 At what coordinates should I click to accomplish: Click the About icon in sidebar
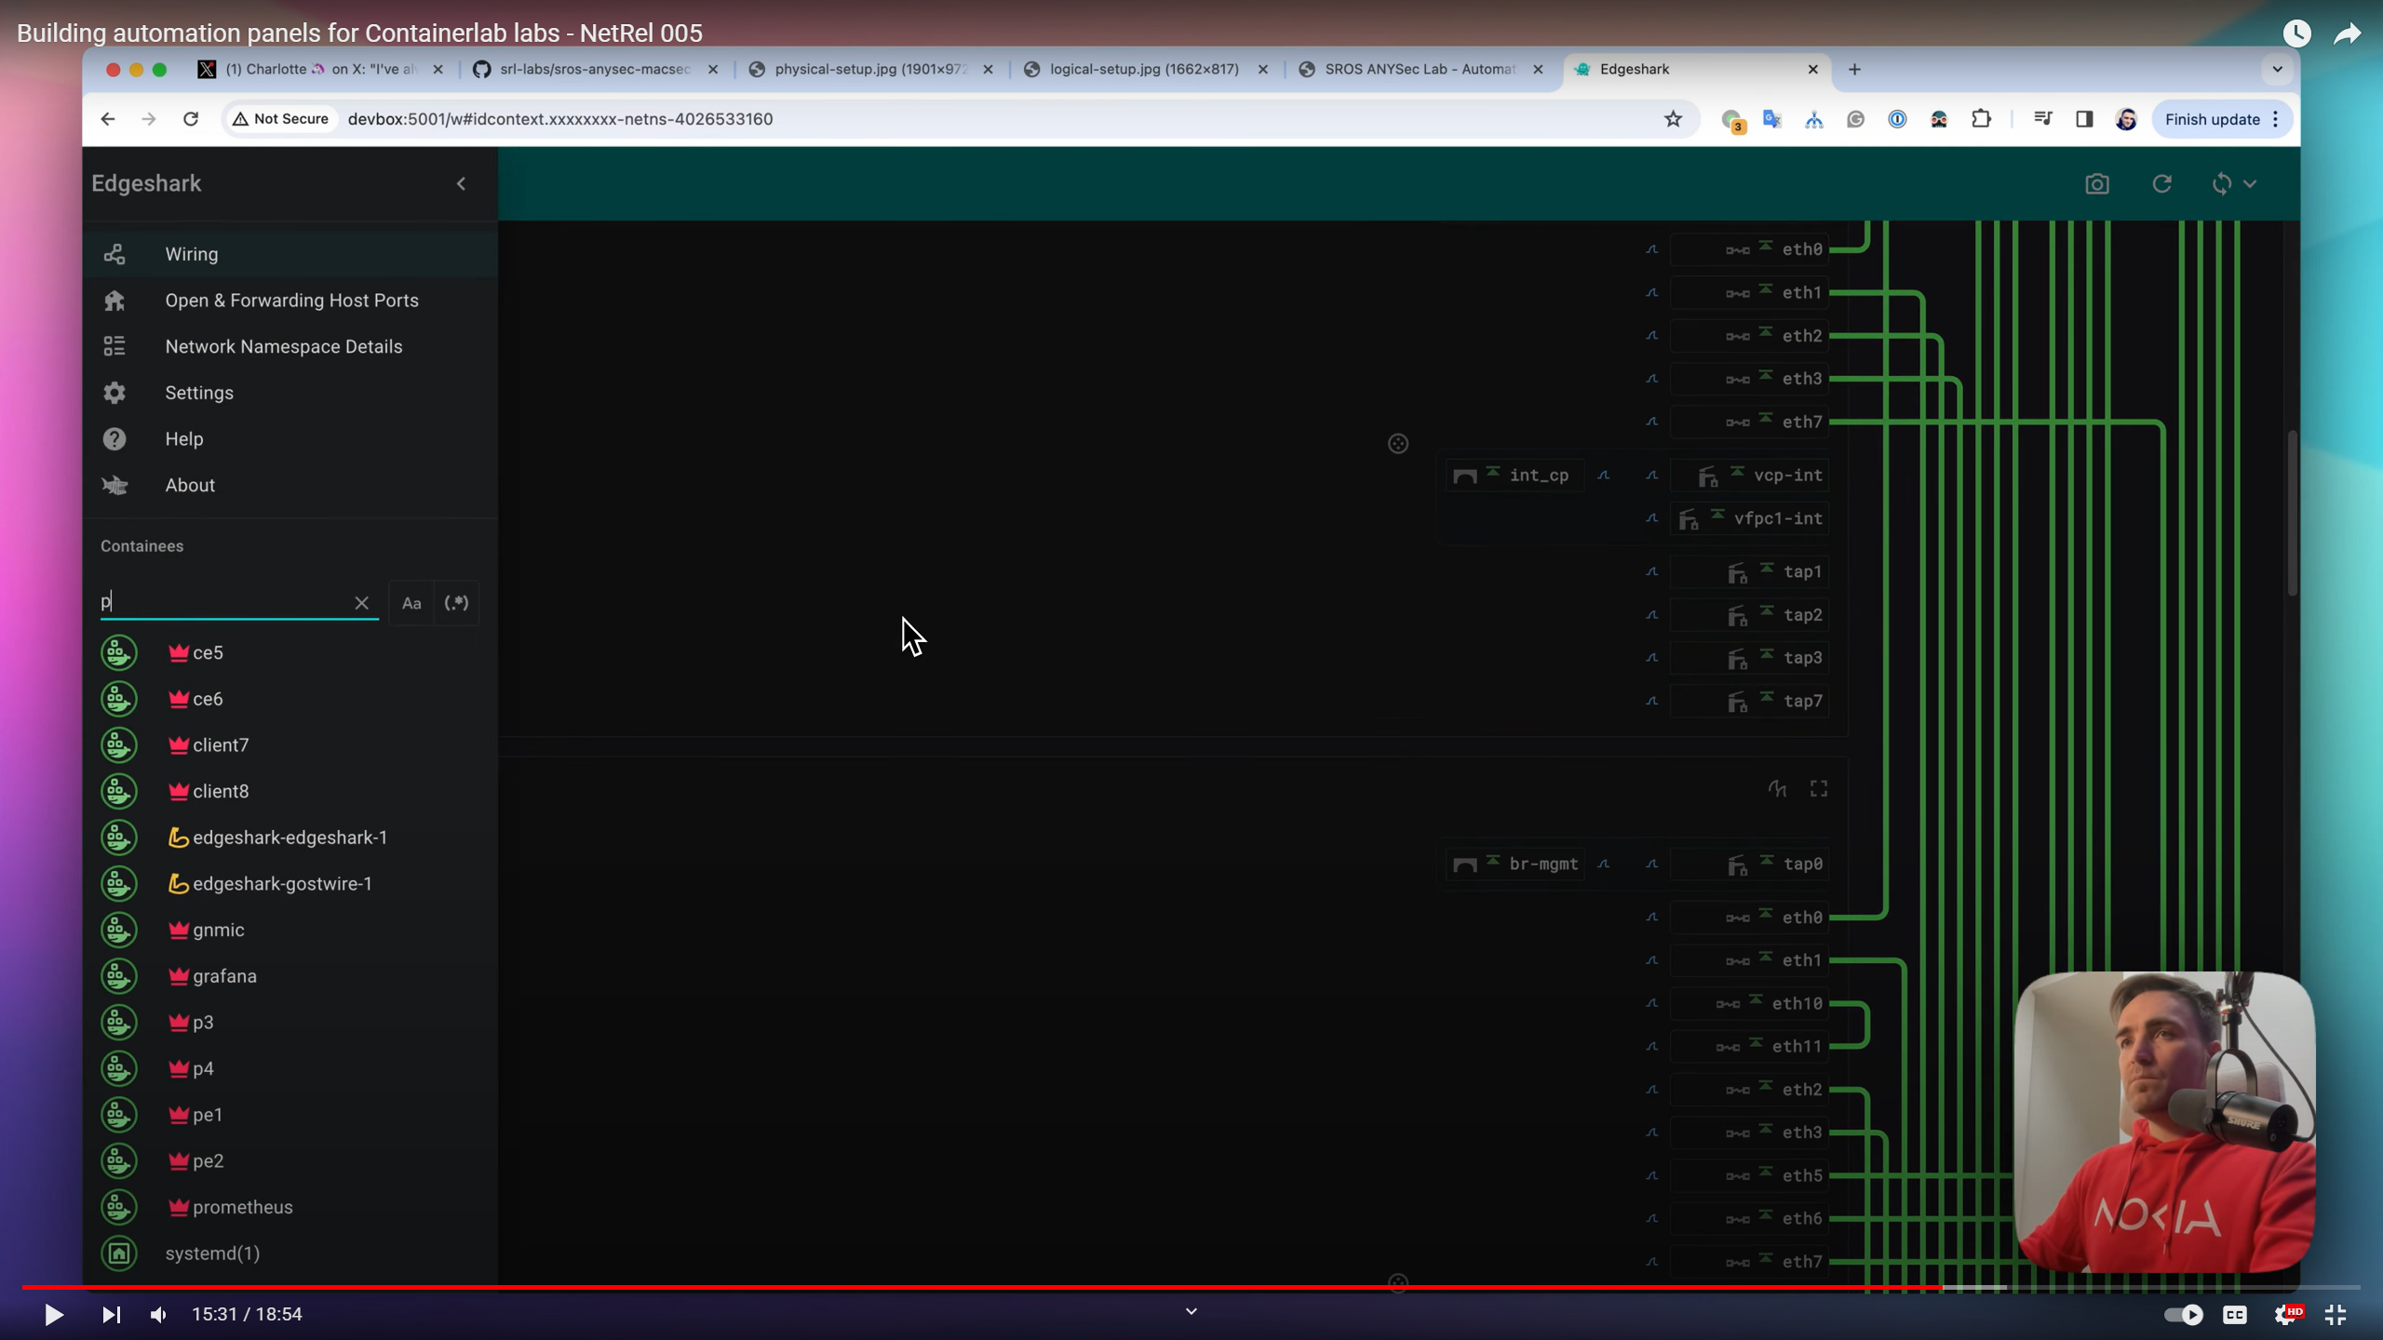tap(114, 486)
